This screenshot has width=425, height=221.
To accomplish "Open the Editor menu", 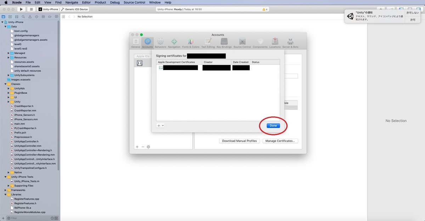I will pos(86,2).
